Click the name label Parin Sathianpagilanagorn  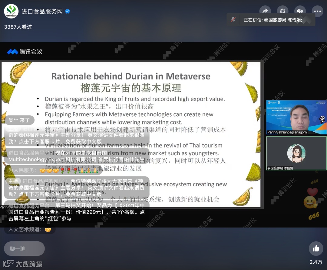pyautogui.click(x=287, y=132)
